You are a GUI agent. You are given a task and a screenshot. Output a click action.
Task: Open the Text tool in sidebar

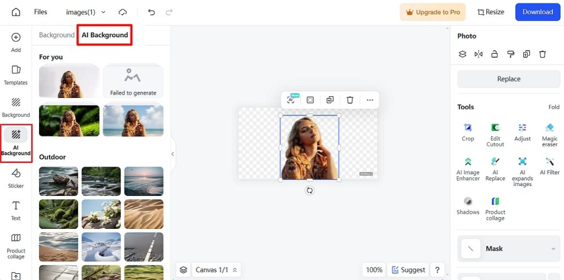point(16,210)
